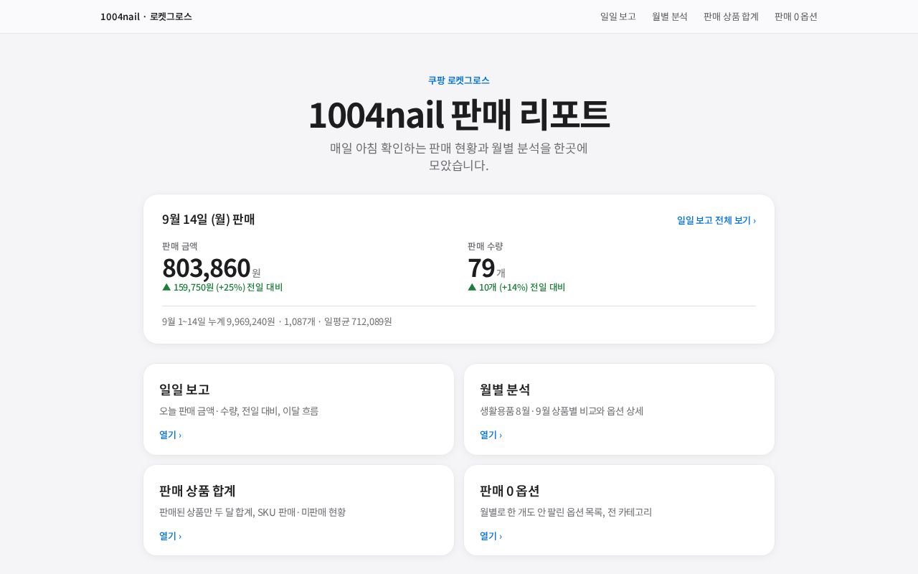The width and height of the screenshot is (918, 574).
Task: Click the green up triangle beside 159,750원
Action: tap(166, 287)
